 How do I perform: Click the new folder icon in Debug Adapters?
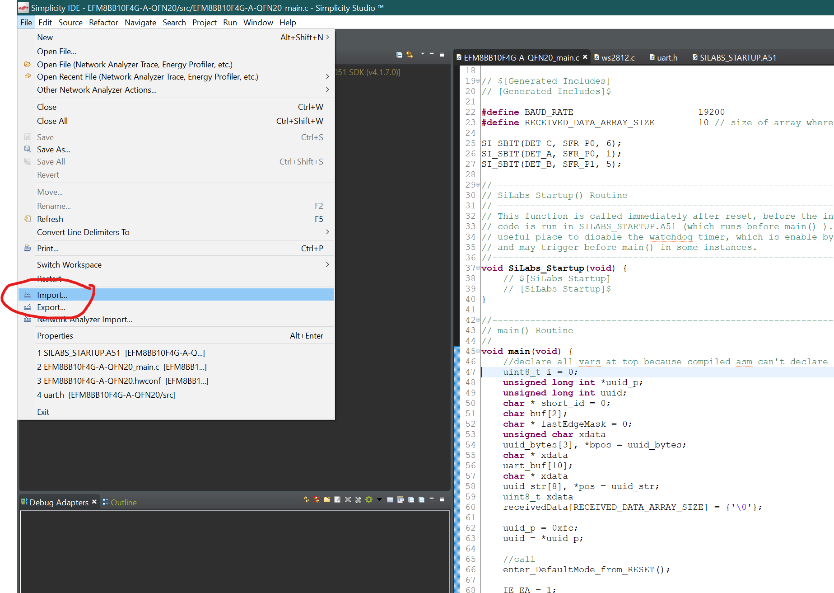click(x=327, y=499)
